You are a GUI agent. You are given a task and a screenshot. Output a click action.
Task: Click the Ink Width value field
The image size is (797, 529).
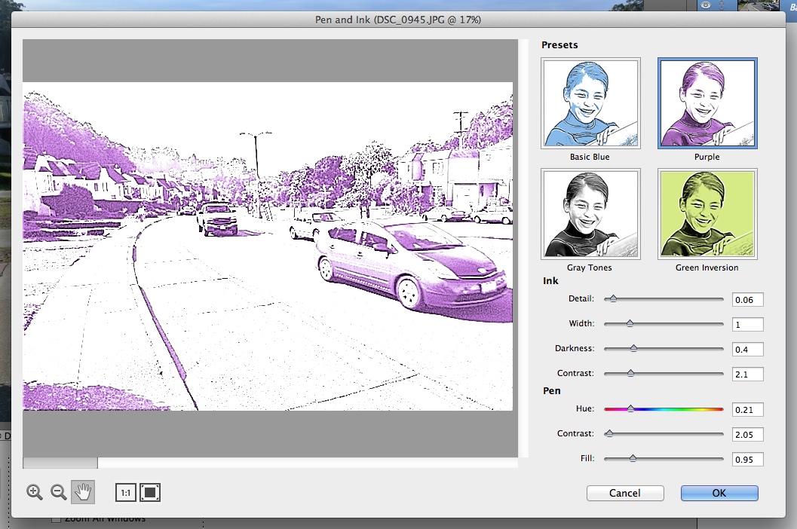[x=747, y=325]
